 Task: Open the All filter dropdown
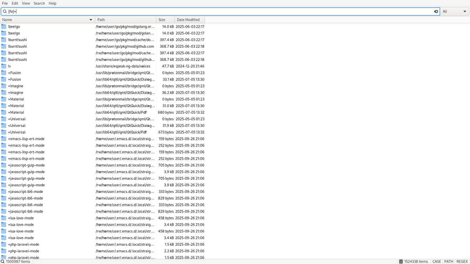pos(454,11)
